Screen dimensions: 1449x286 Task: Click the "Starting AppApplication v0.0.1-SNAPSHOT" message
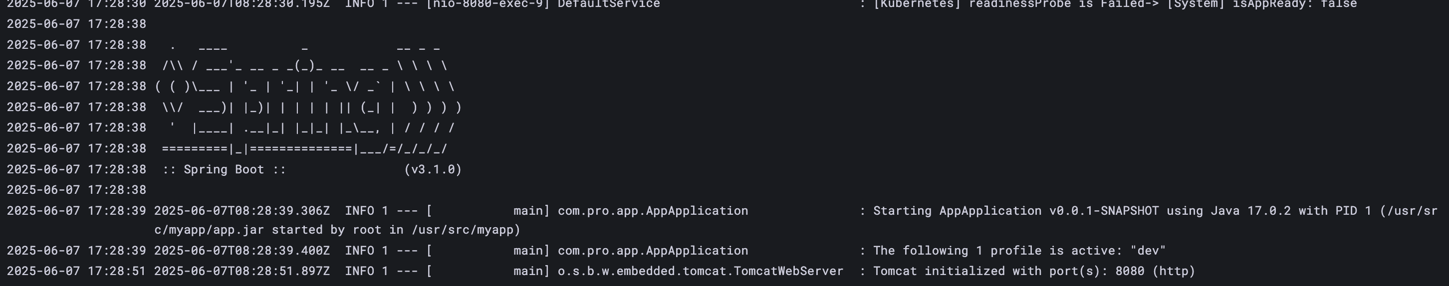(x=1016, y=211)
